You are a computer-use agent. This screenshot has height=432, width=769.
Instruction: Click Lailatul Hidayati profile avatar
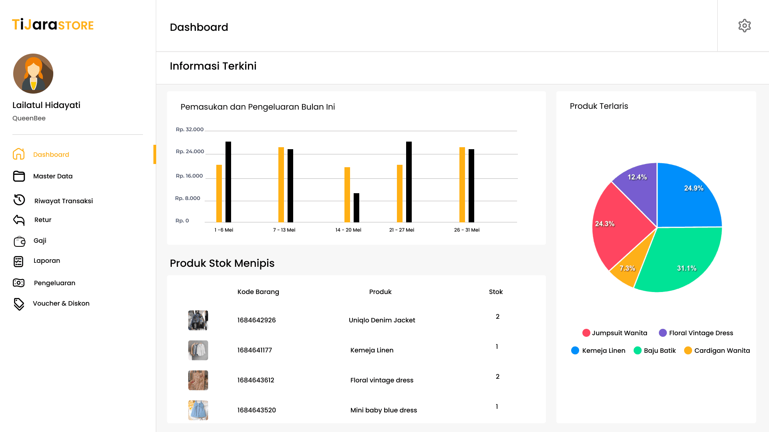point(33,74)
